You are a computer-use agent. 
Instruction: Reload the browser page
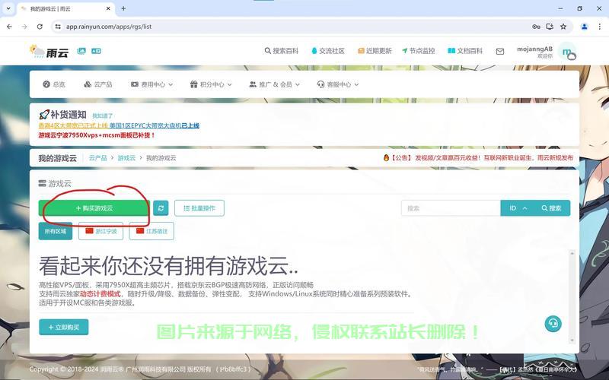click(40, 27)
